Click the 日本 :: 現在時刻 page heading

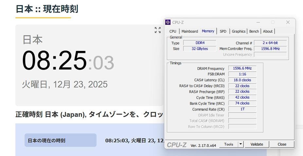point(47,9)
